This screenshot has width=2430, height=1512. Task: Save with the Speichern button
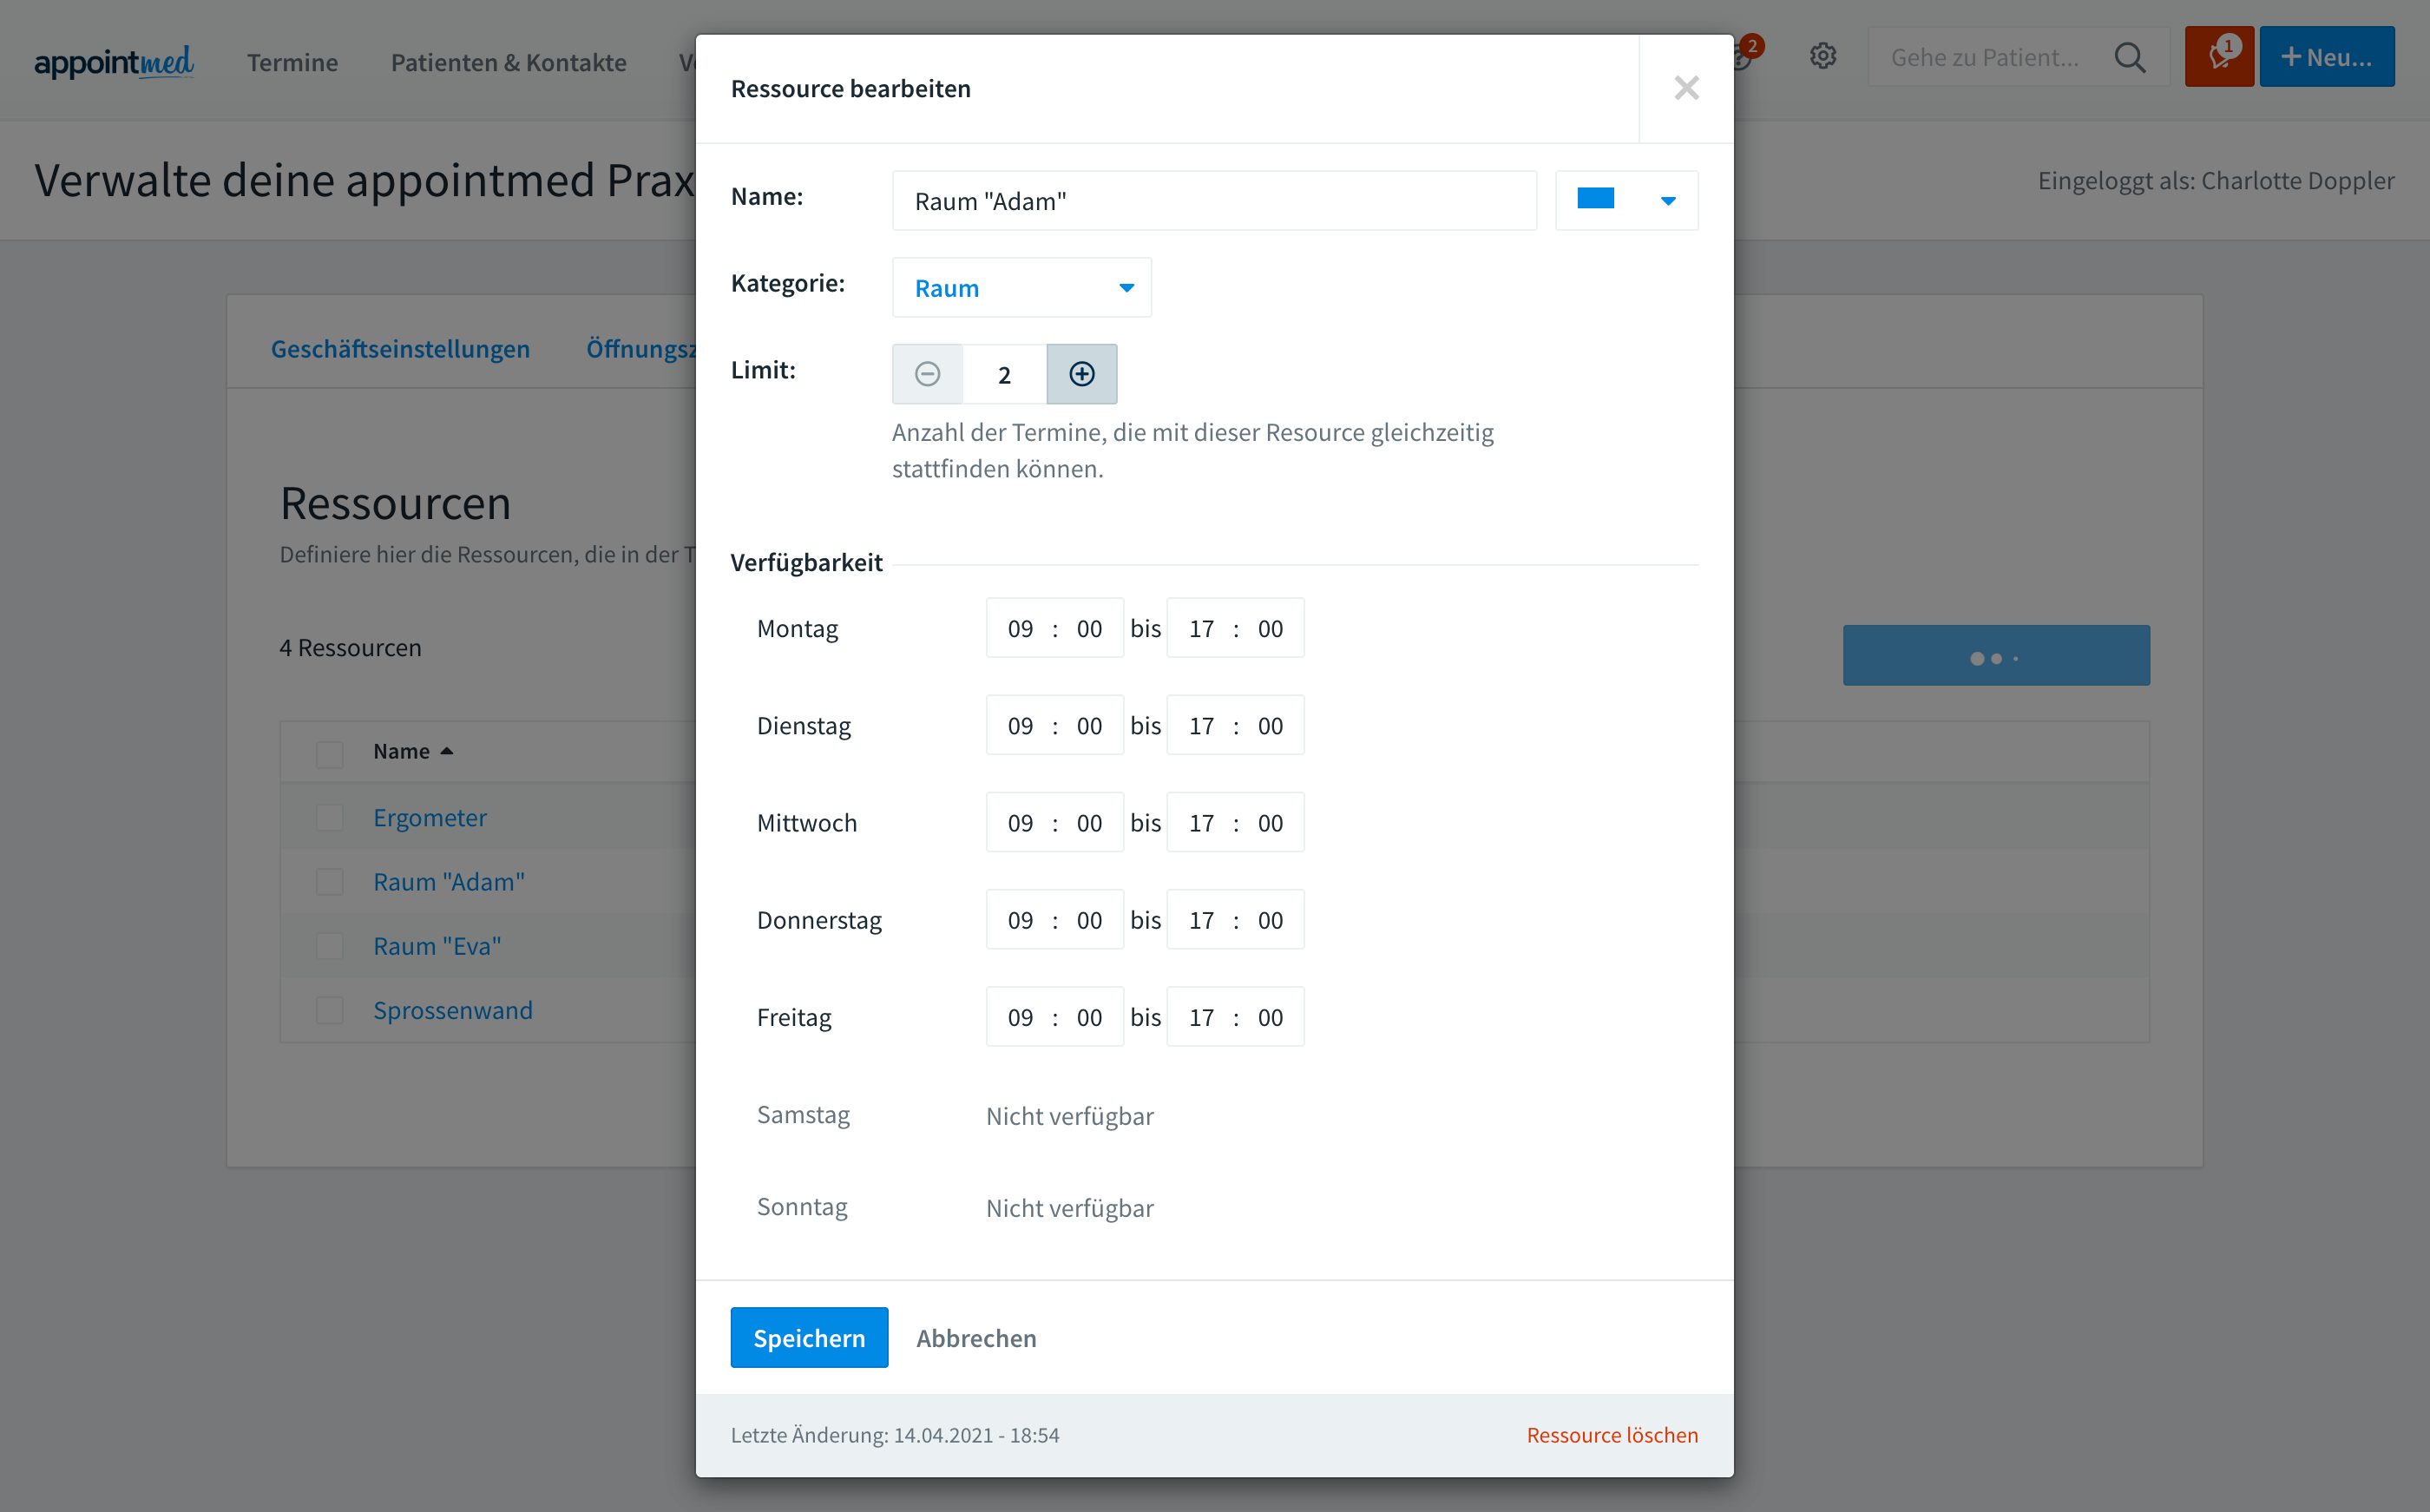(809, 1338)
